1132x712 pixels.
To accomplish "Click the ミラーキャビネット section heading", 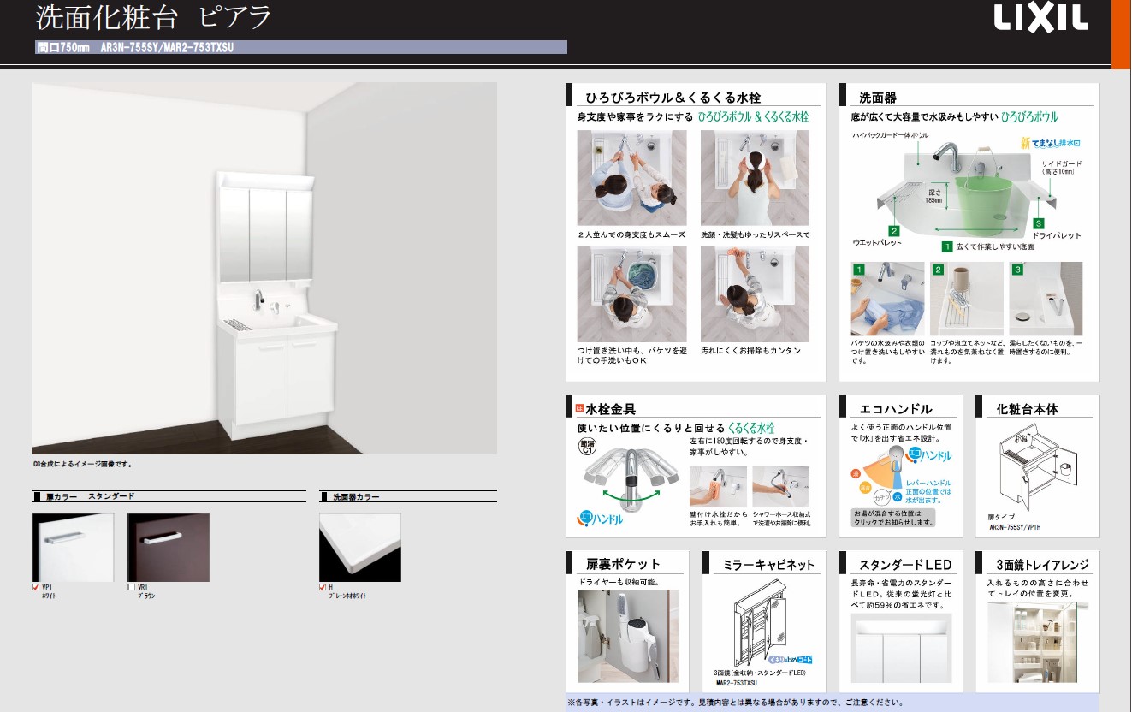I will click(x=768, y=564).
